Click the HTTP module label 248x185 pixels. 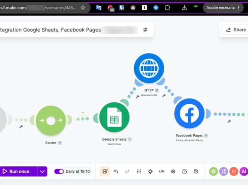coord(149,90)
